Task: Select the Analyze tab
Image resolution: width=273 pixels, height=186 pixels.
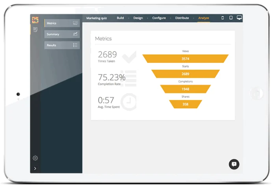Action: (204, 18)
